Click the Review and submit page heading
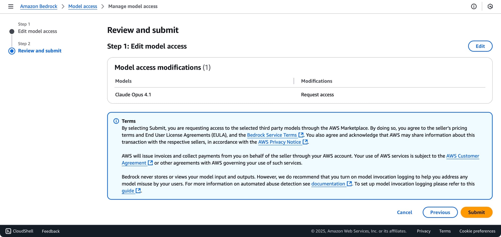 pyautogui.click(x=143, y=30)
